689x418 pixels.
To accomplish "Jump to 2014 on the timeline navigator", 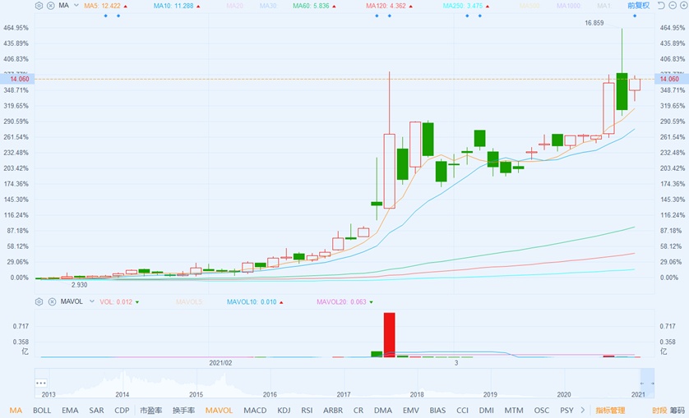I will point(123,394).
